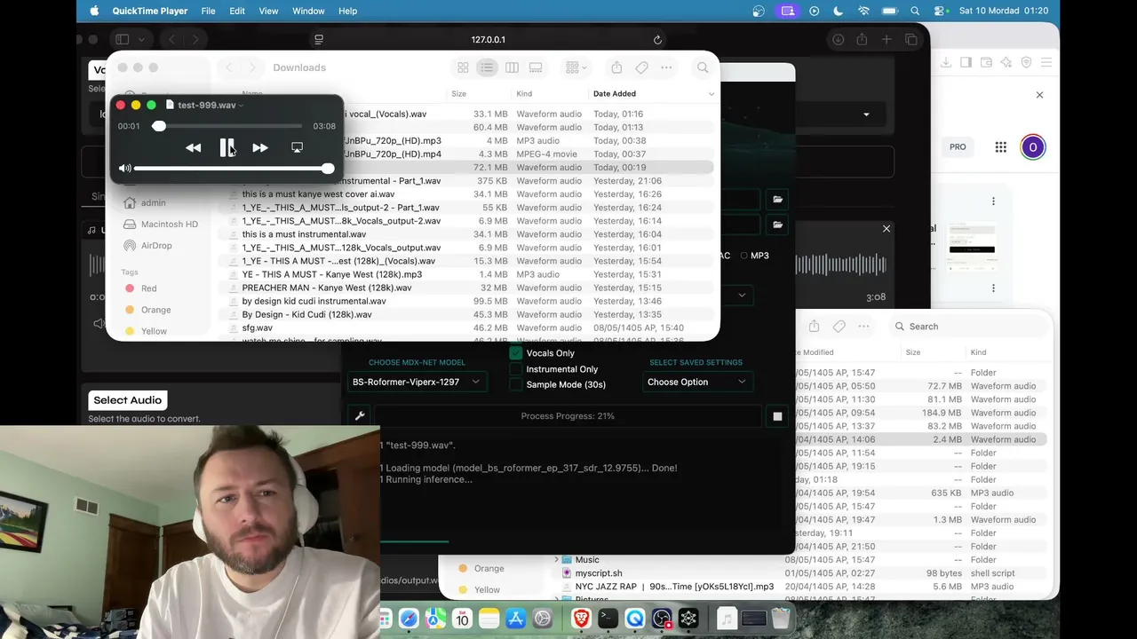Rewind the test-999.wav audio
This screenshot has height=639, width=1137.
(x=193, y=148)
